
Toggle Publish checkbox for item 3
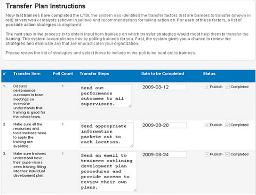[207, 154]
